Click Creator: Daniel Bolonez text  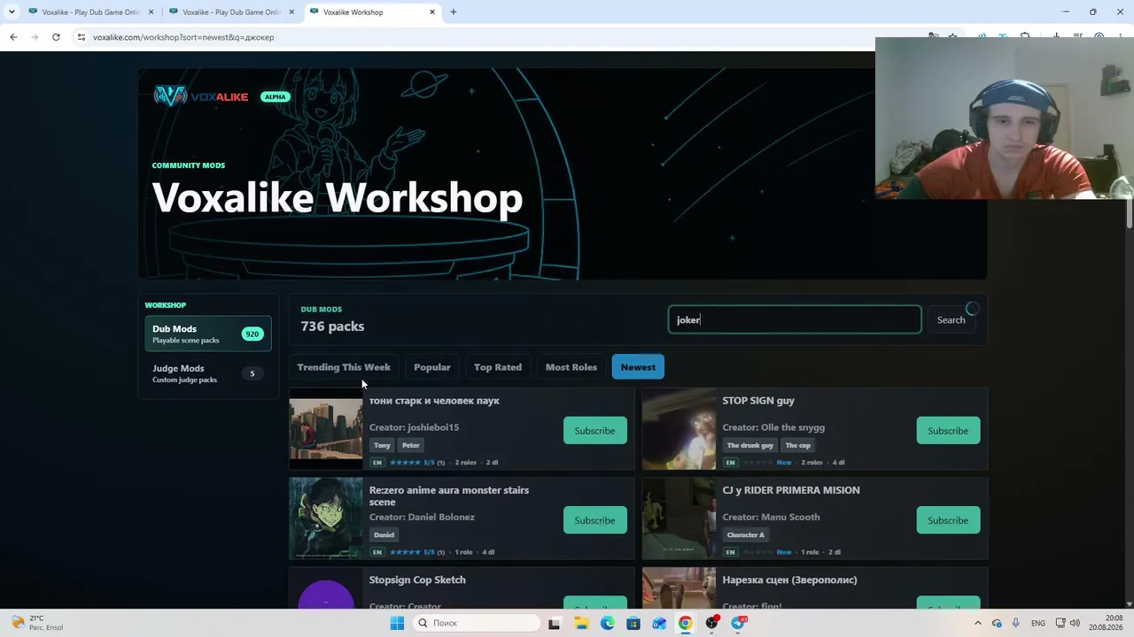click(x=422, y=517)
